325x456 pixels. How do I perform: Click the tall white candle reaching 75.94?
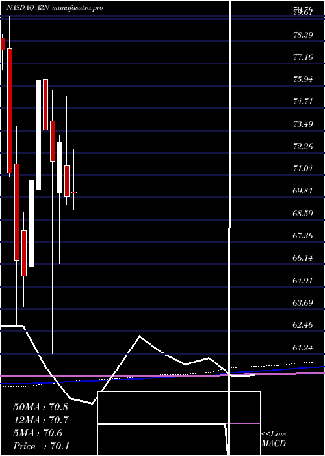point(38,135)
